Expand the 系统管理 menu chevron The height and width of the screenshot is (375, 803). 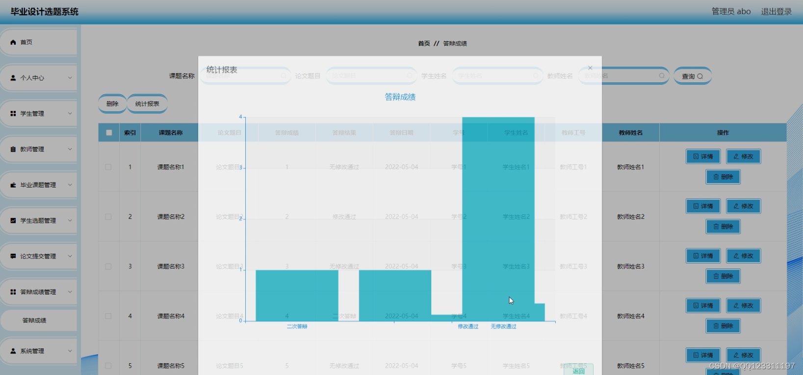(x=70, y=351)
